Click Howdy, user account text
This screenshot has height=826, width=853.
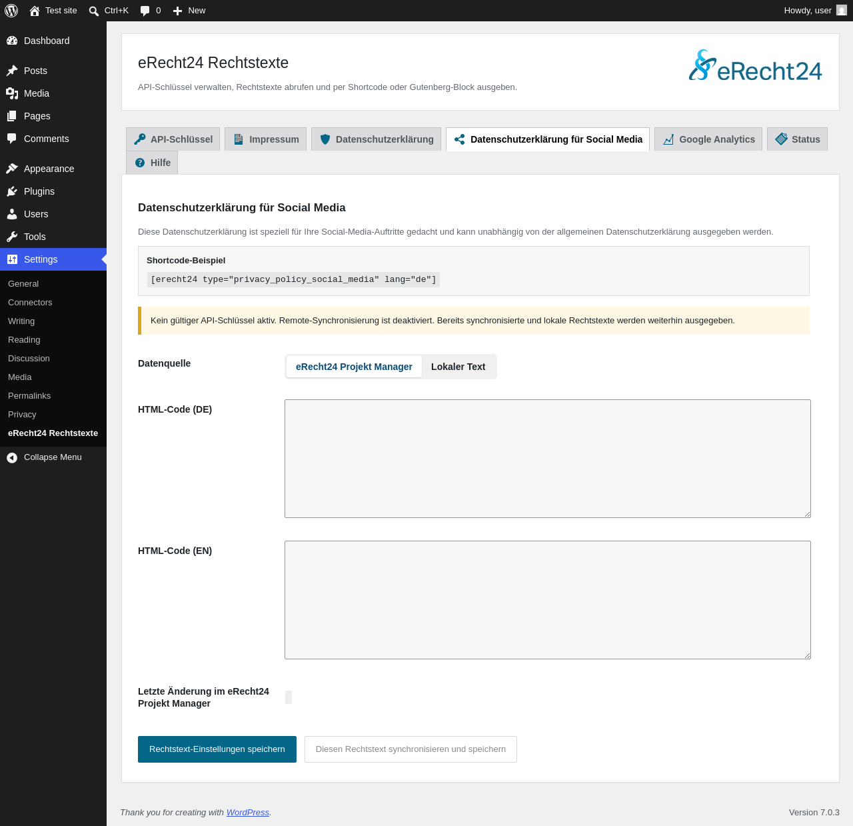point(808,11)
